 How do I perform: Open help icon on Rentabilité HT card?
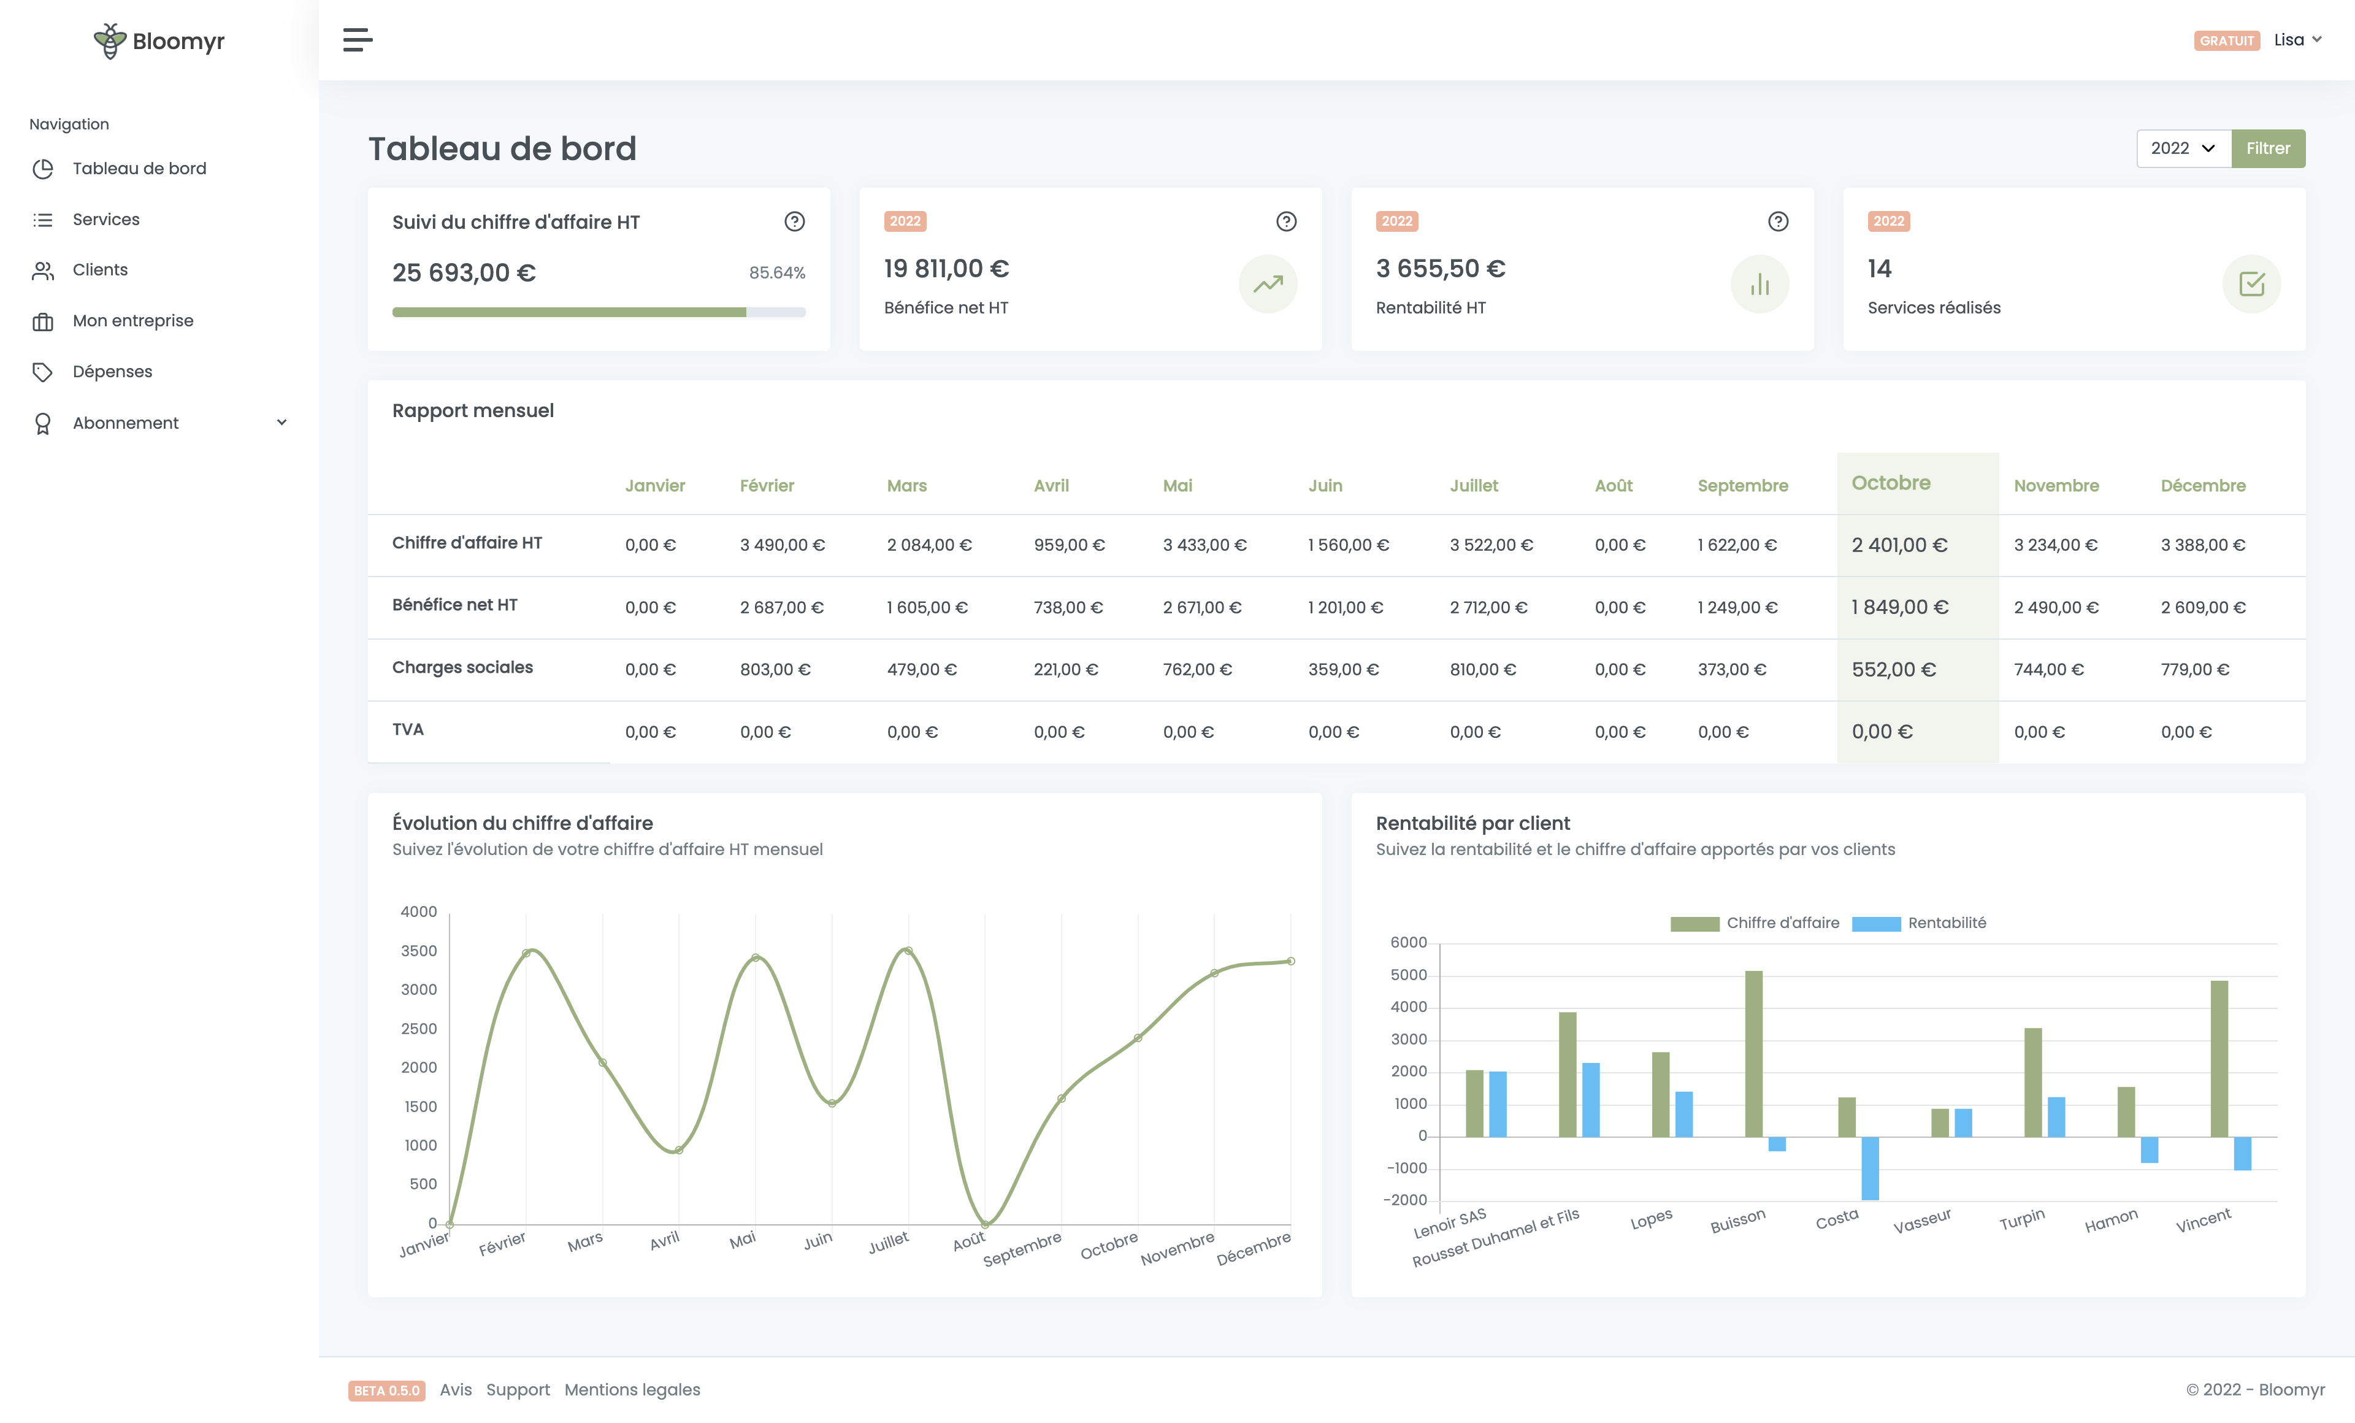1778,221
